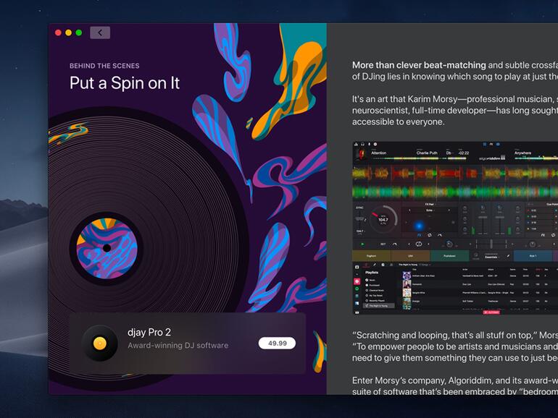
Task: Go back using the chevron button
Action: 100,33
